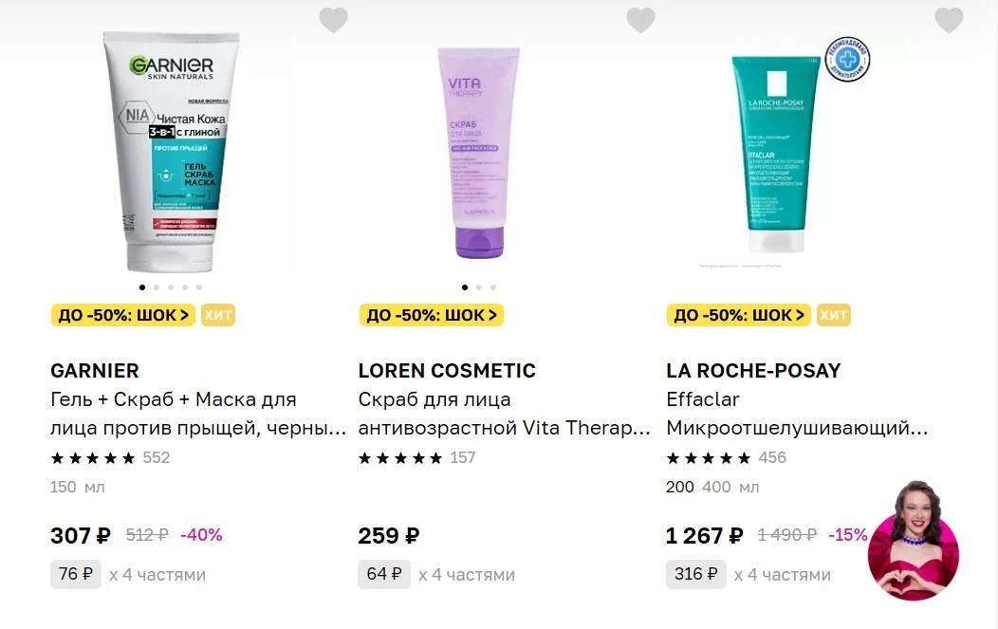The image size is (998, 629).
Task: Click the 76 ₽ installment price chip
Action: point(76,574)
